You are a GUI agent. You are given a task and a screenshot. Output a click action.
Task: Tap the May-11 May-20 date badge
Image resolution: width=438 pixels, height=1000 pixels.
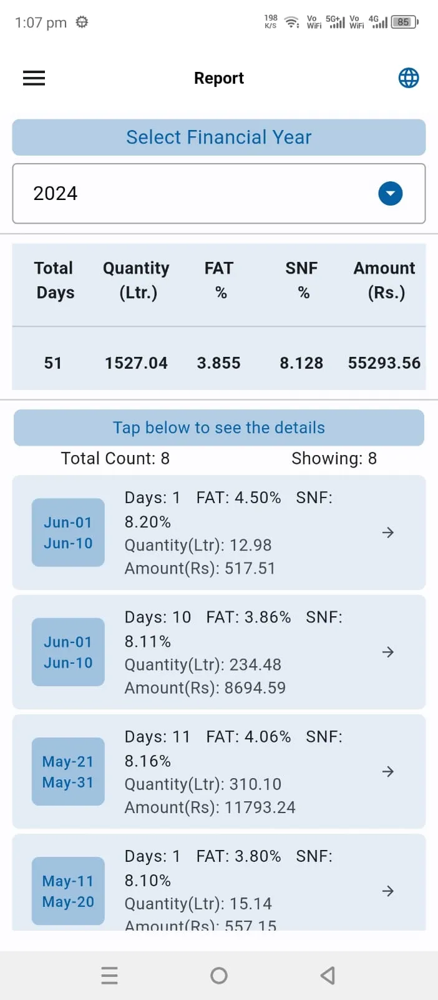(x=68, y=891)
